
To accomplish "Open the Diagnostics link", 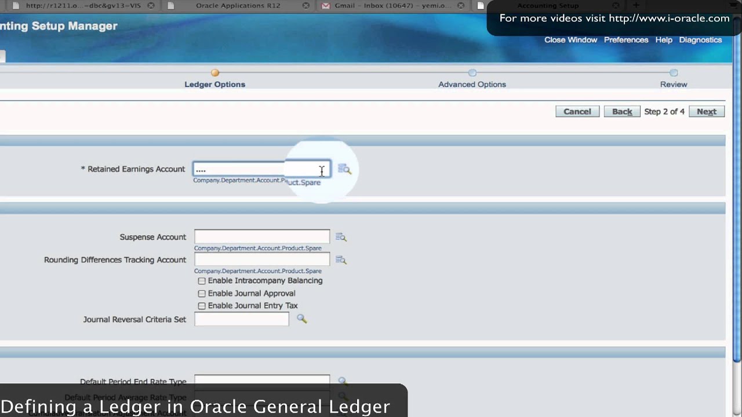I will 700,40.
